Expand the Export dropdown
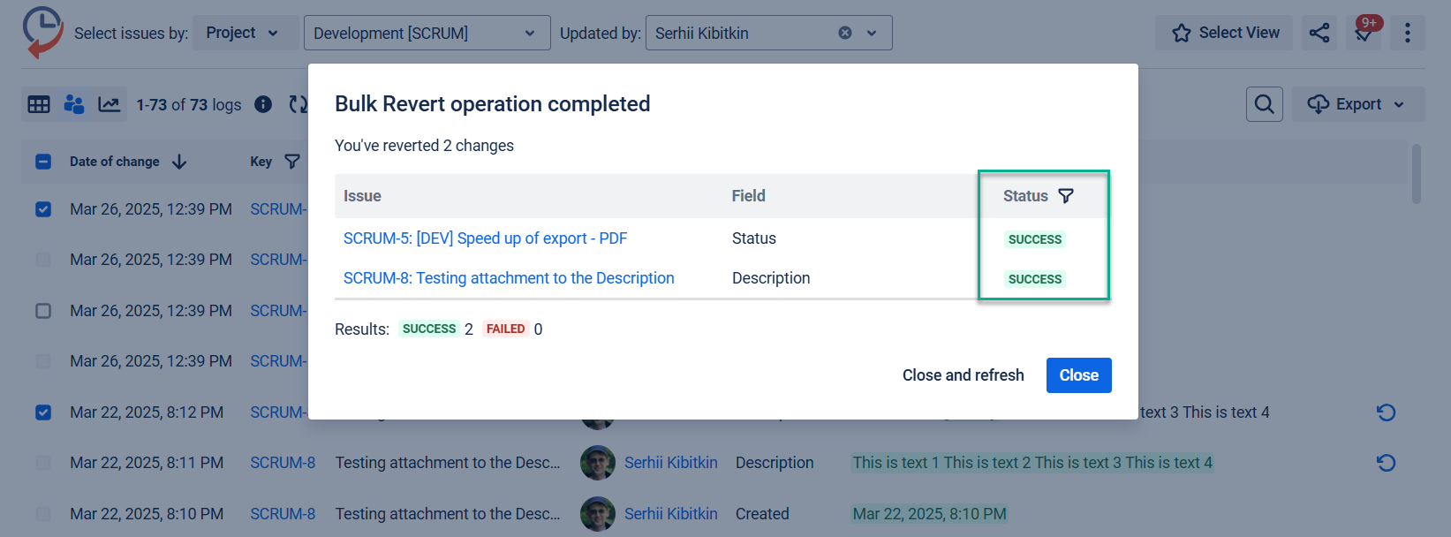Viewport: 1451px width, 537px height. coord(1357,104)
